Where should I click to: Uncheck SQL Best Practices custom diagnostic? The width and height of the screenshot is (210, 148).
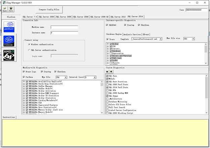pyautogui.click(x=107, y=82)
